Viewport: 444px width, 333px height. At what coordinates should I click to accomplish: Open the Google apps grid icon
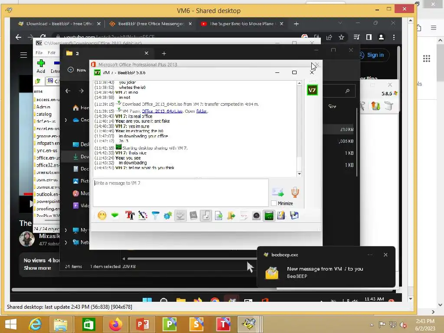[x=427, y=59]
